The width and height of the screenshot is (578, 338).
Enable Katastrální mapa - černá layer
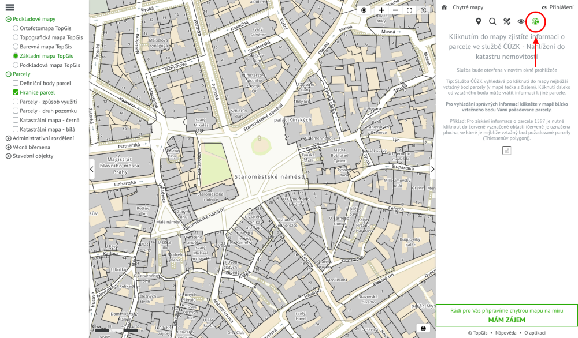[16, 120]
